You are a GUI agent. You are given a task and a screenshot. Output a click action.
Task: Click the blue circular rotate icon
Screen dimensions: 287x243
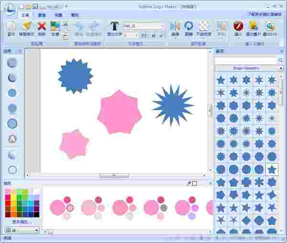tap(189, 26)
